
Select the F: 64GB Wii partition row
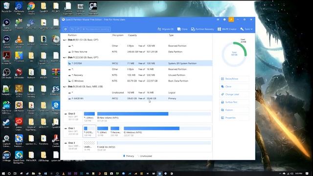(x=140, y=98)
